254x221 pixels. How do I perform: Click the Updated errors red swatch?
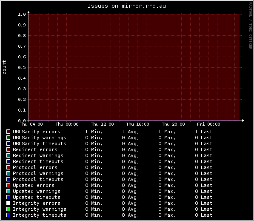[x=8, y=185]
